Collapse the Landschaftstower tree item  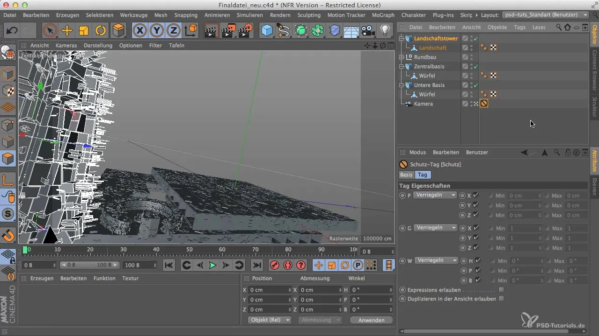click(x=401, y=38)
